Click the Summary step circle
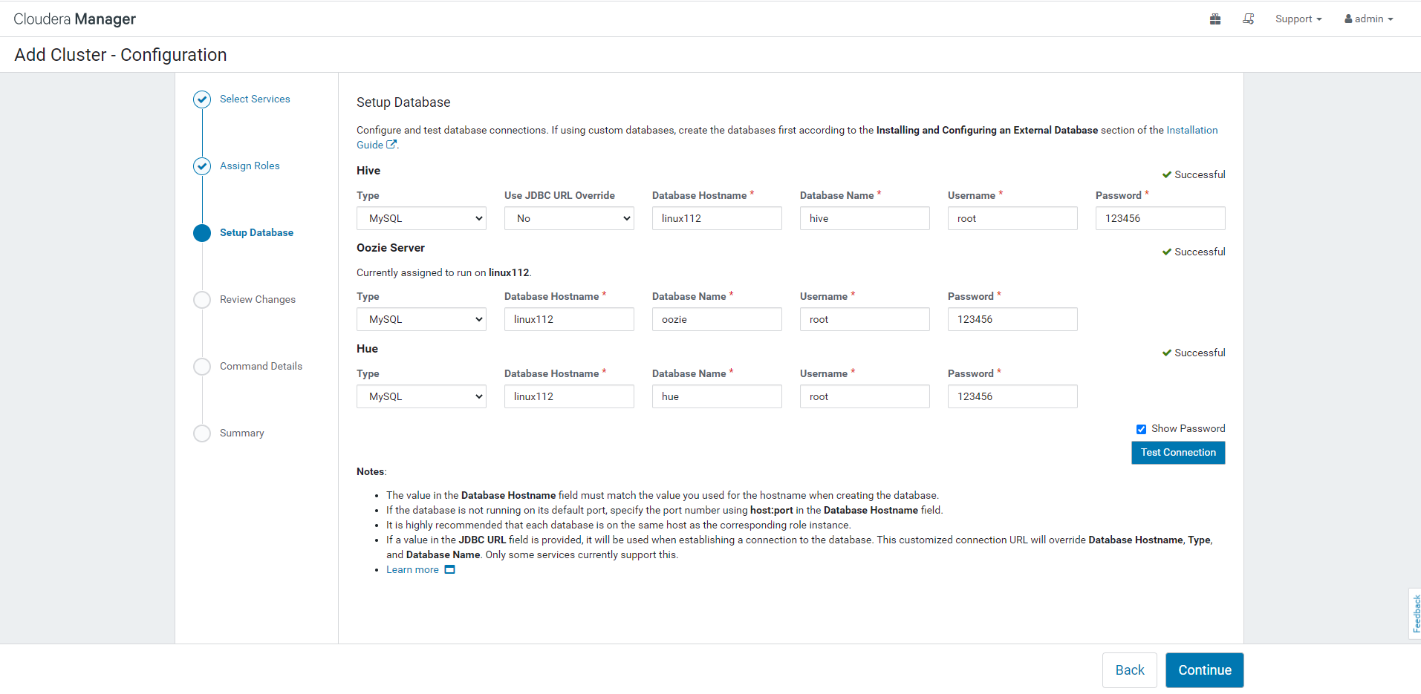Viewport: 1421px width, 694px height. (202, 433)
